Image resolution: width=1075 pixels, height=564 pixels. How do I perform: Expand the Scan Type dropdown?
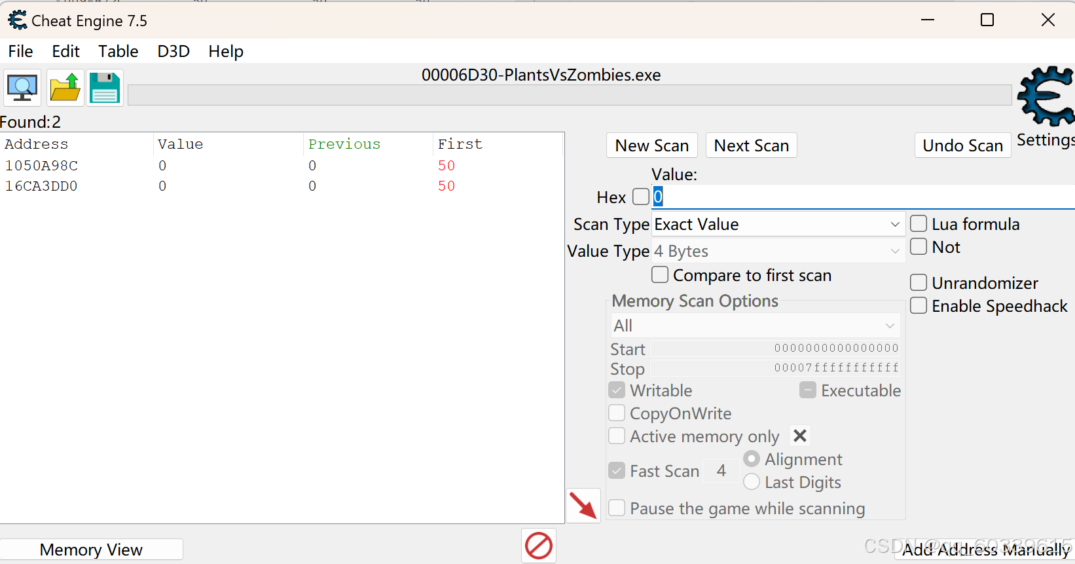coord(778,224)
